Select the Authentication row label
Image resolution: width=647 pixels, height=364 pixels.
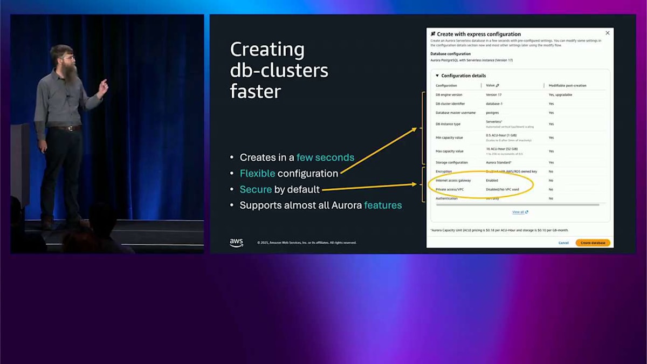click(446, 198)
